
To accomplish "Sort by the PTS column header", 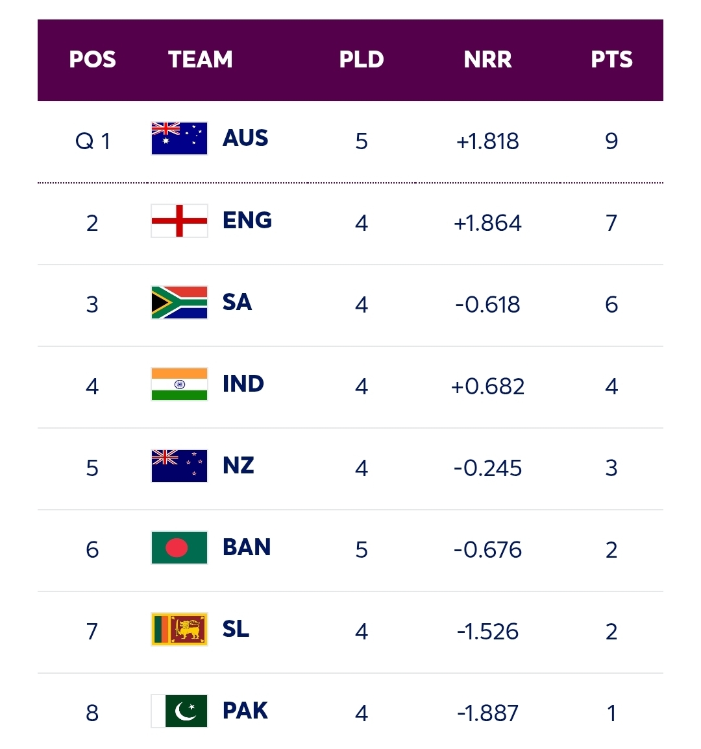I will tap(611, 60).
